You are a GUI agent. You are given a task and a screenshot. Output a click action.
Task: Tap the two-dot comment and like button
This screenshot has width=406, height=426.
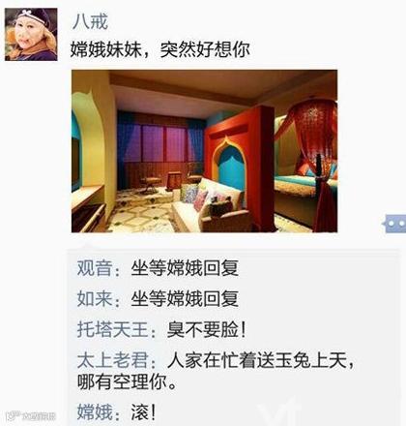[395, 224]
